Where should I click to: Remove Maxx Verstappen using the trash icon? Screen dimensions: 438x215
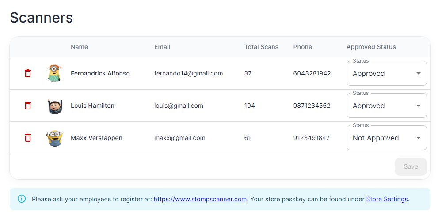coord(28,138)
